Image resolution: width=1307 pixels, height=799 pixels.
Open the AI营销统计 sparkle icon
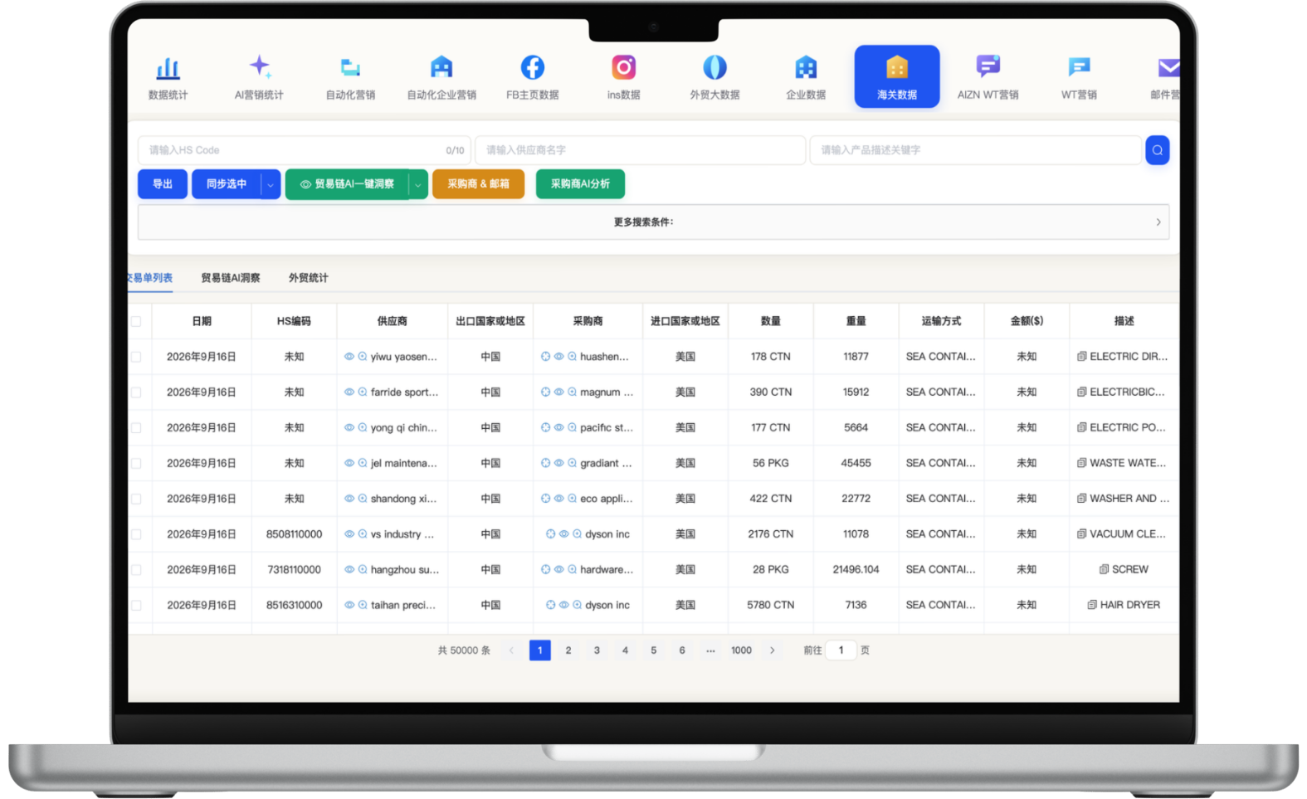(260, 66)
